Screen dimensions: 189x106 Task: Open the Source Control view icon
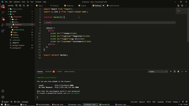(3, 19)
